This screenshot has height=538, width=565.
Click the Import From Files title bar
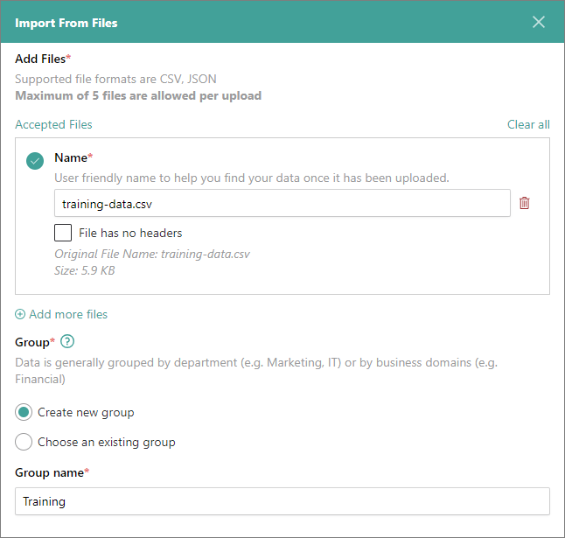(x=262, y=22)
